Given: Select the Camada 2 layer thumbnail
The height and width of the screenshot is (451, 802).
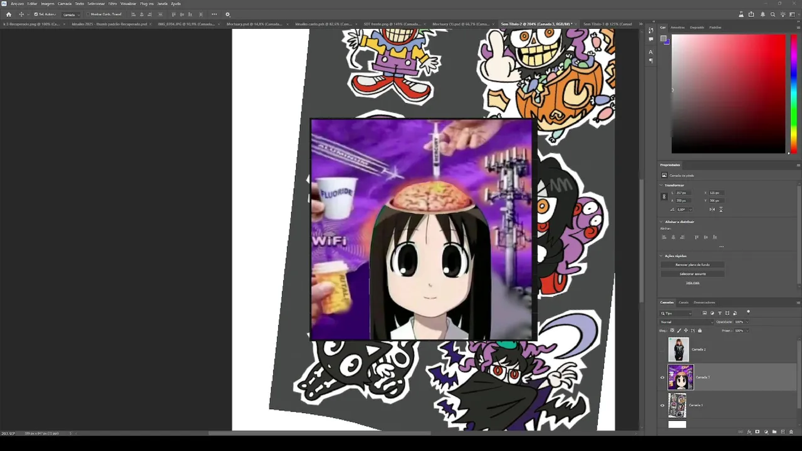Looking at the screenshot, I should tap(678, 350).
